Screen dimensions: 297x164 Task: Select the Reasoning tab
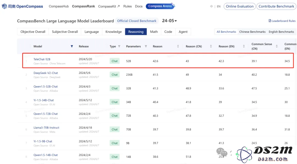tap(136, 32)
